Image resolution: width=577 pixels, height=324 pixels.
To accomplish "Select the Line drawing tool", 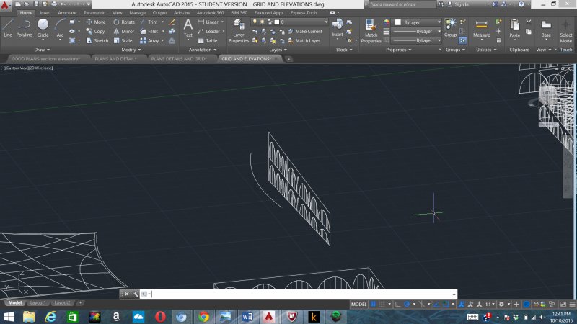I will 8,27.
